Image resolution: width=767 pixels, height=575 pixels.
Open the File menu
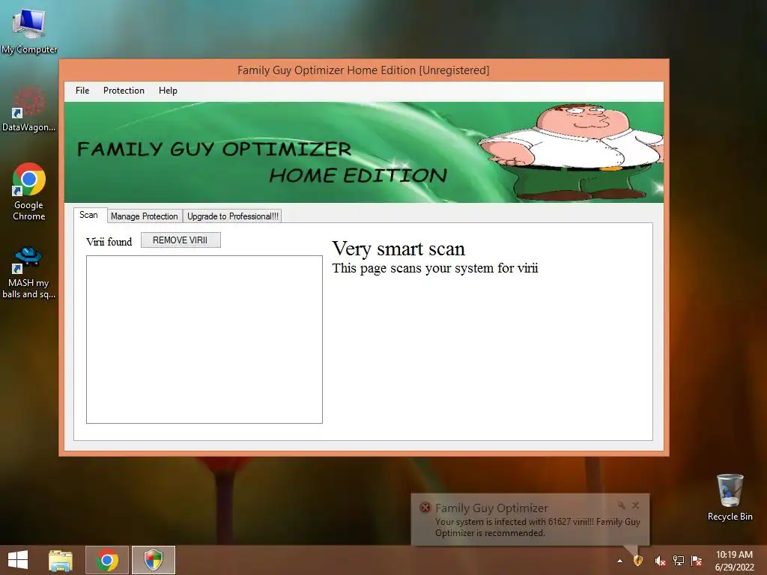coord(82,91)
